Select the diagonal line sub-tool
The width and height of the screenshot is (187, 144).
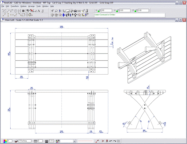(x=4, y=15)
